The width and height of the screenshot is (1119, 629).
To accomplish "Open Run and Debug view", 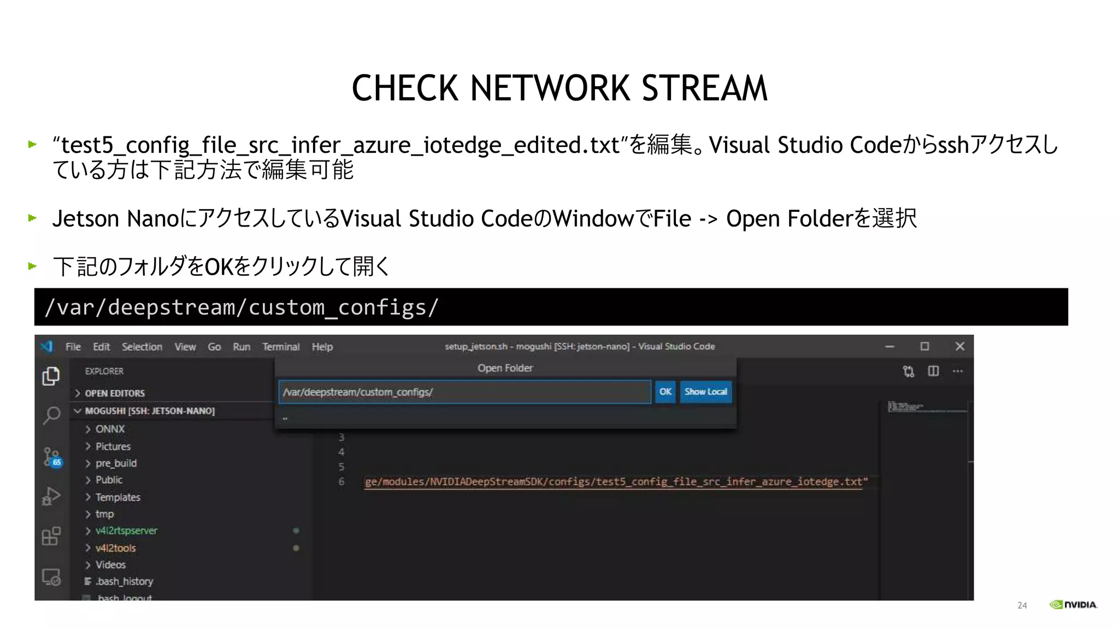I will click(x=51, y=496).
